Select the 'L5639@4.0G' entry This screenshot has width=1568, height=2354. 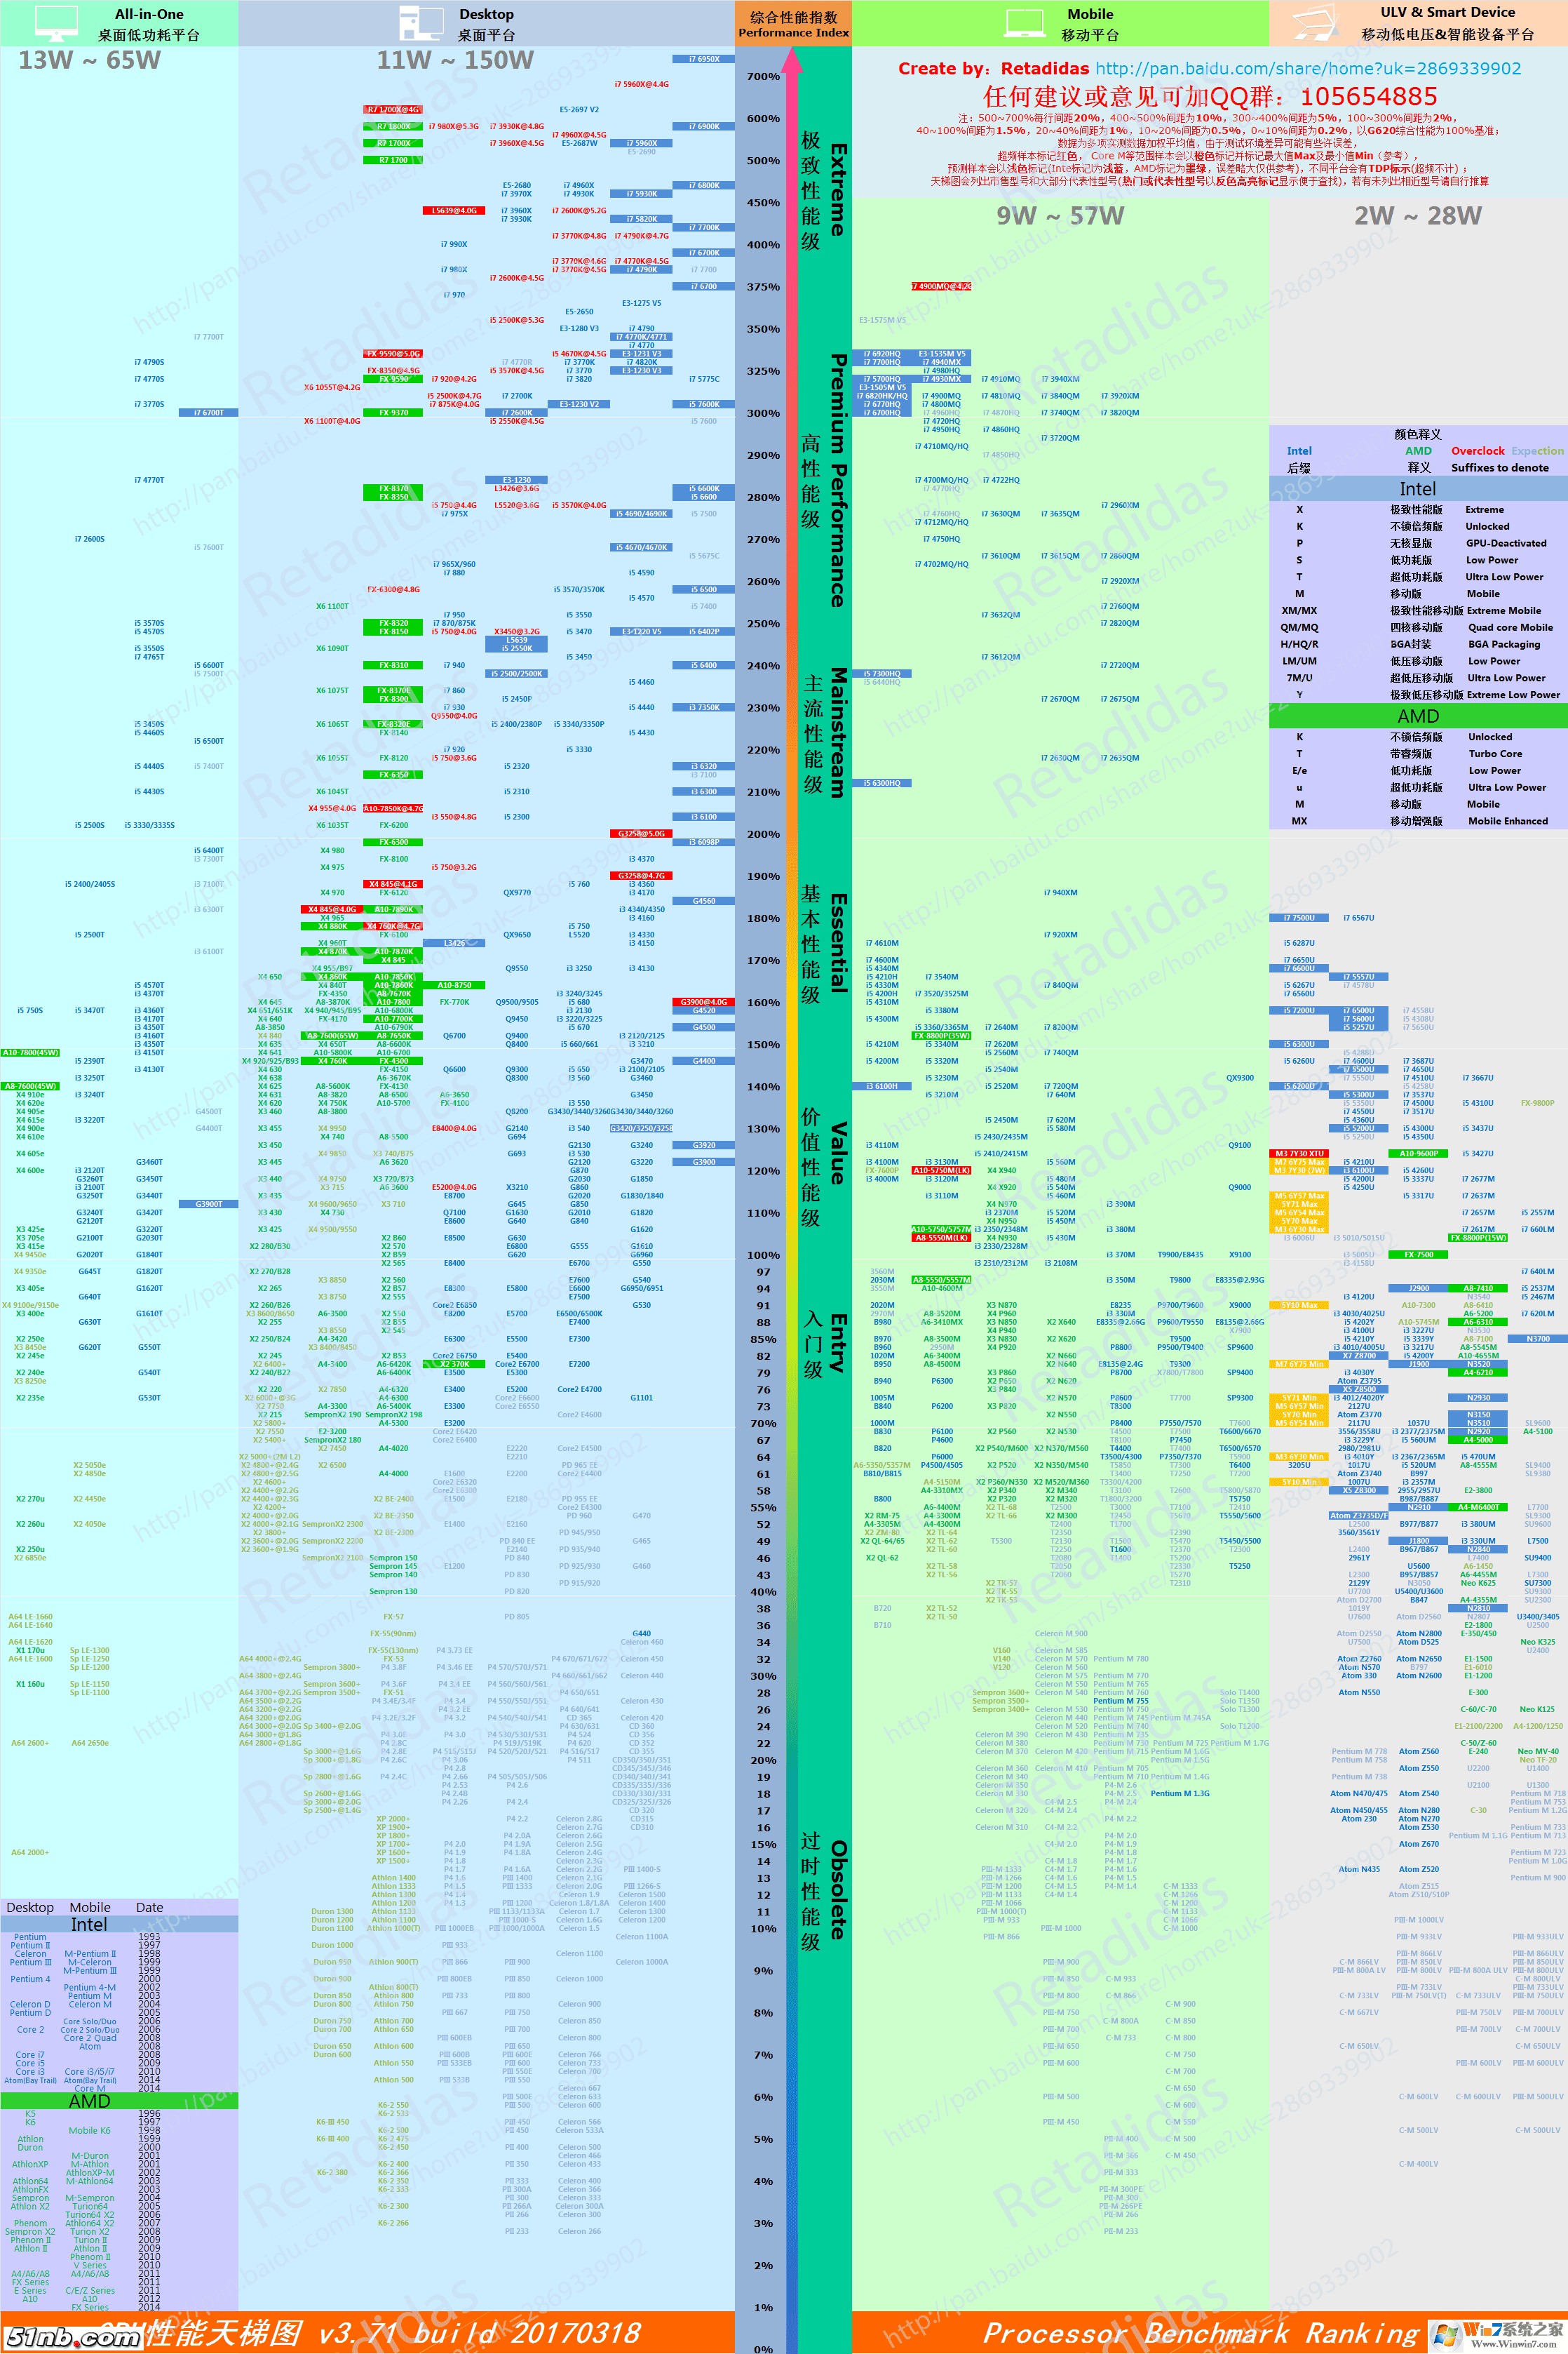(x=455, y=211)
